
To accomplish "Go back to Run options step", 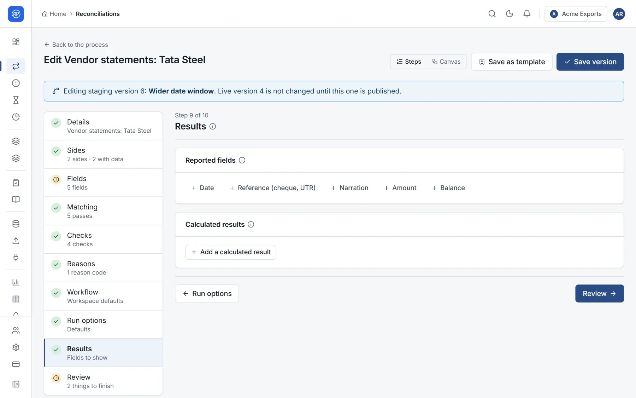I will pos(207,294).
